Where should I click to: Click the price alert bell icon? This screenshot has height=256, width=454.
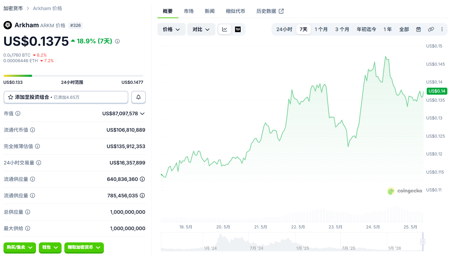click(139, 97)
